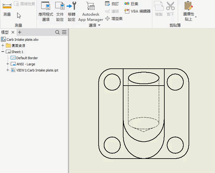Select Default Border in the browser tree
Image resolution: width=215 pixels, height=173 pixels.
click(x=27, y=58)
